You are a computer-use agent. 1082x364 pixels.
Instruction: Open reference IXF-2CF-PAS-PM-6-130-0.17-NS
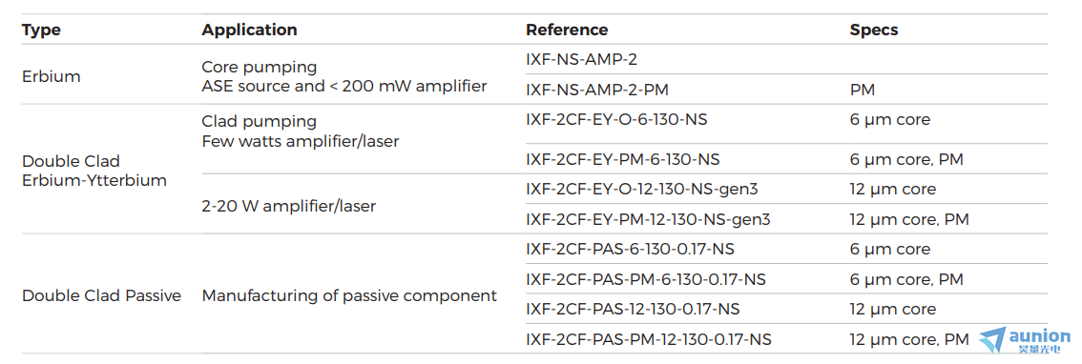coord(645,280)
